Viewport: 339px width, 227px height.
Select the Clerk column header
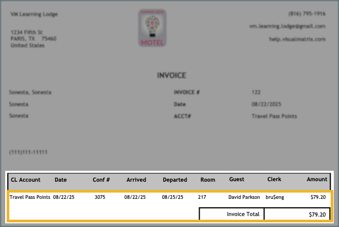tap(274, 180)
